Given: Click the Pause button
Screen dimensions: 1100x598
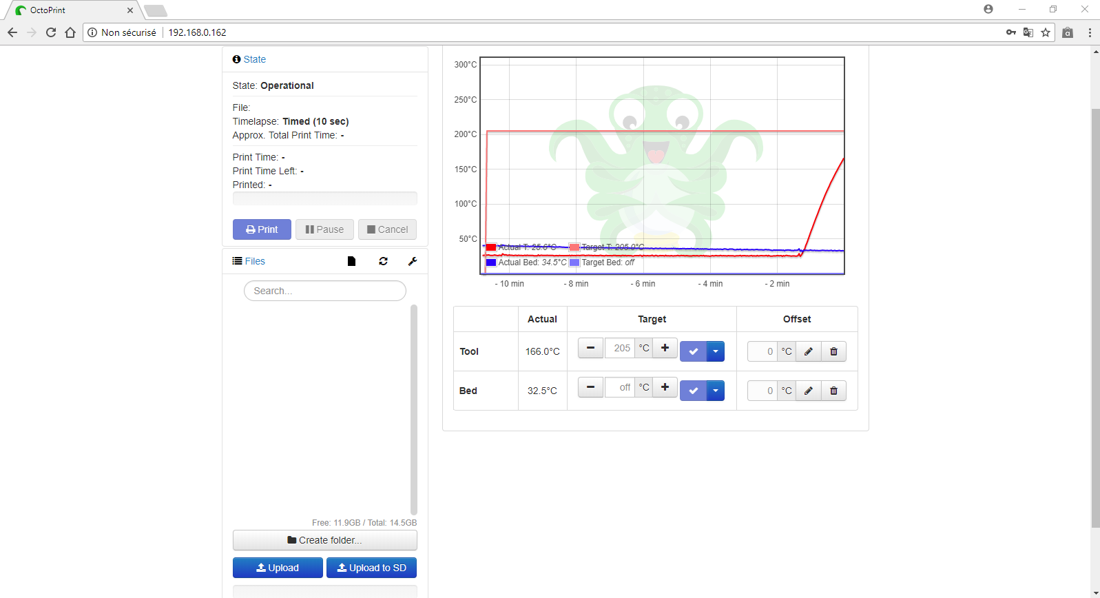Looking at the screenshot, I should (x=324, y=229).
